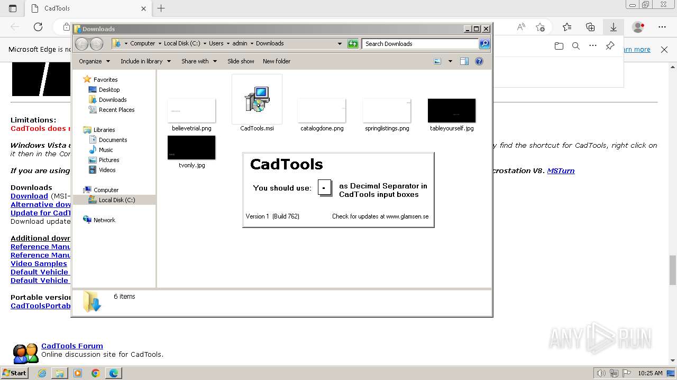Click Edge profile avatar
Image resolution: width=677 pixels, height=380 pixels.
638,27
